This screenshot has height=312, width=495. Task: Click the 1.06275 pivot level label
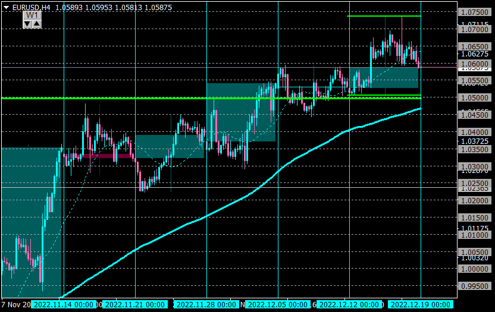click(x=475, y=54)
